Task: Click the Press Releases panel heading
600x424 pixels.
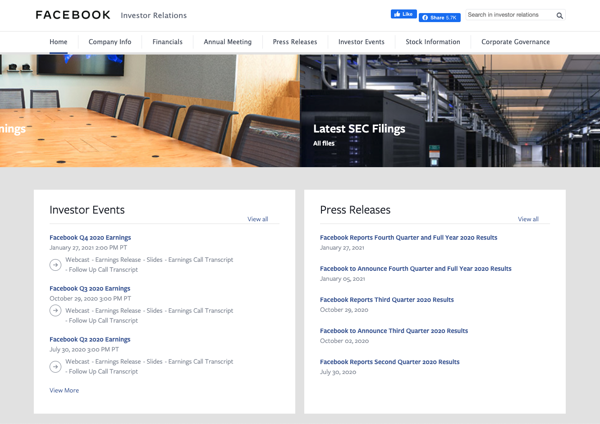Action: tap(355, 210)
